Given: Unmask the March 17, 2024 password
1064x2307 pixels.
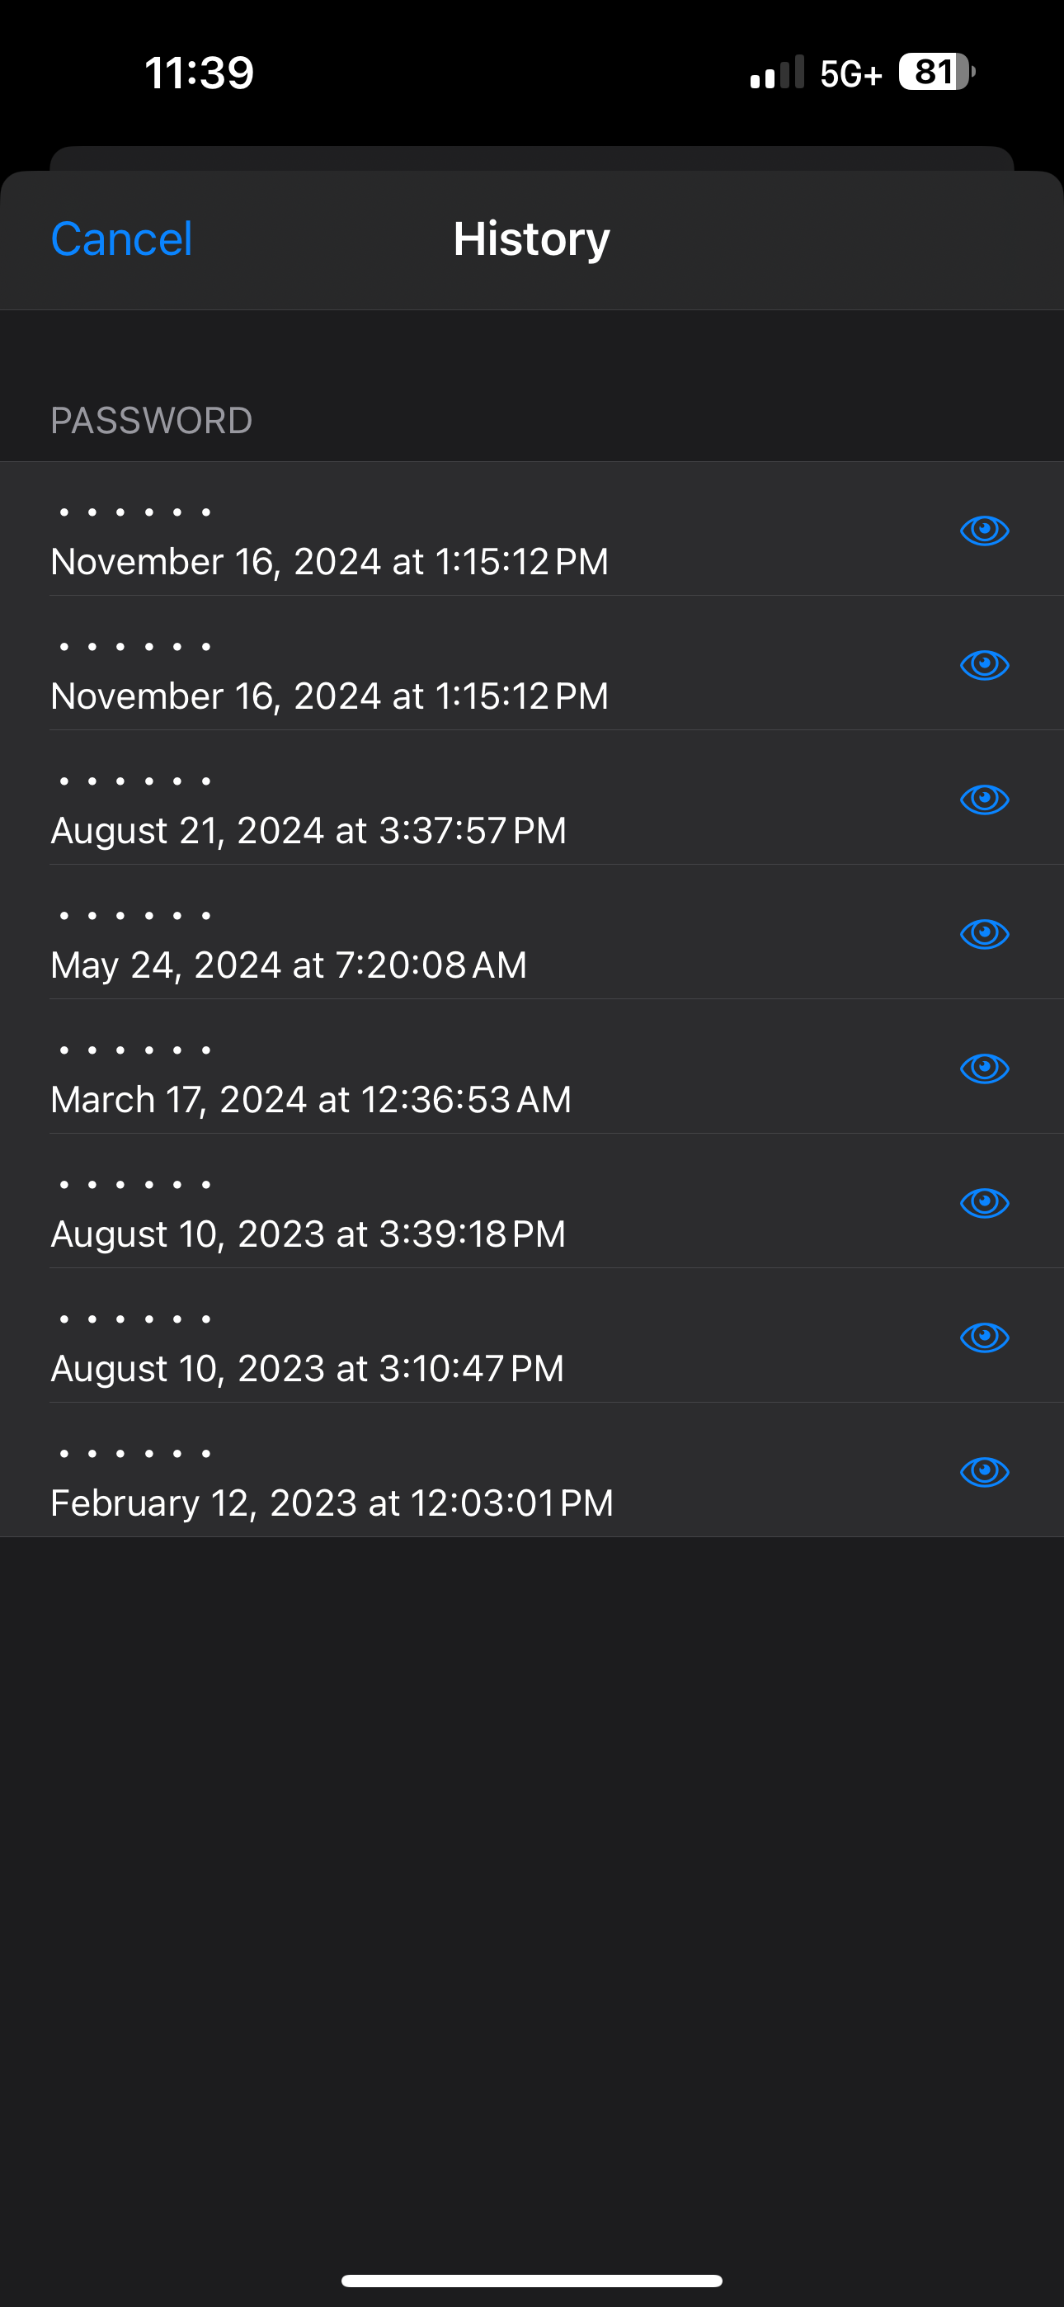Looking at the screenshot, I should [984, 1068].
